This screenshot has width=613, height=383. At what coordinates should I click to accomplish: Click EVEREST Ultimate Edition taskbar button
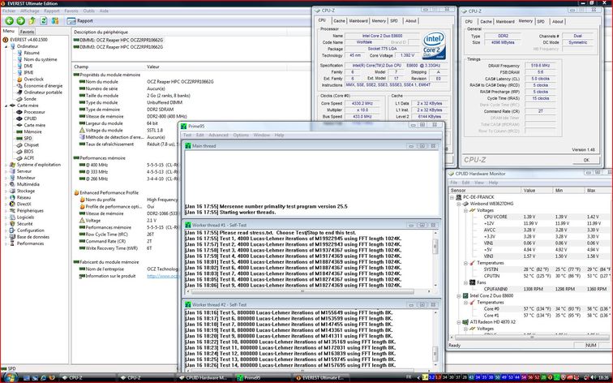(x=321, y=378)
